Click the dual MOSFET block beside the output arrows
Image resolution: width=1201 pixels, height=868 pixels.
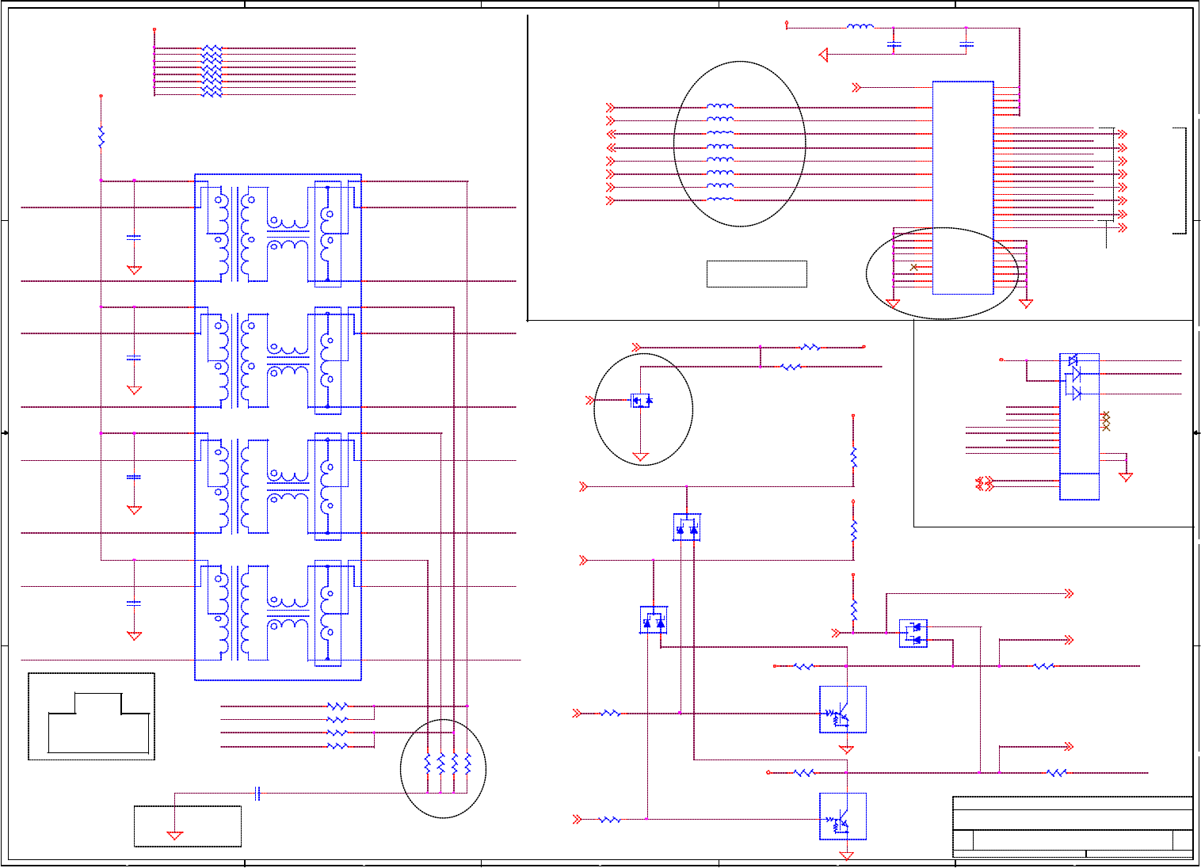913,634
